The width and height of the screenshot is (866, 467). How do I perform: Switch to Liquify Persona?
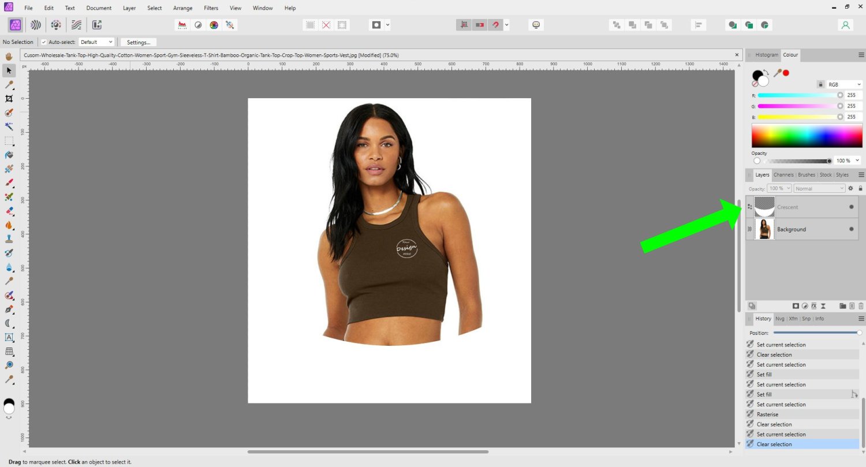tap(36, 25)
